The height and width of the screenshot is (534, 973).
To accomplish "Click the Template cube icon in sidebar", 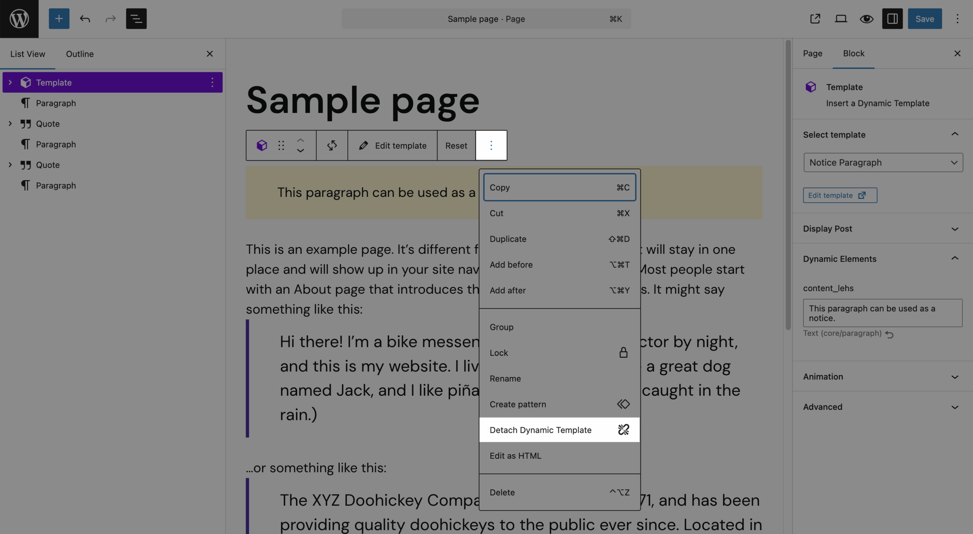I will click(x=811, y=87).
